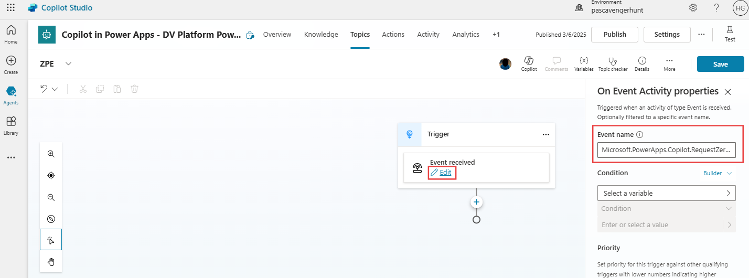Switch to the Actions tab

393,34
